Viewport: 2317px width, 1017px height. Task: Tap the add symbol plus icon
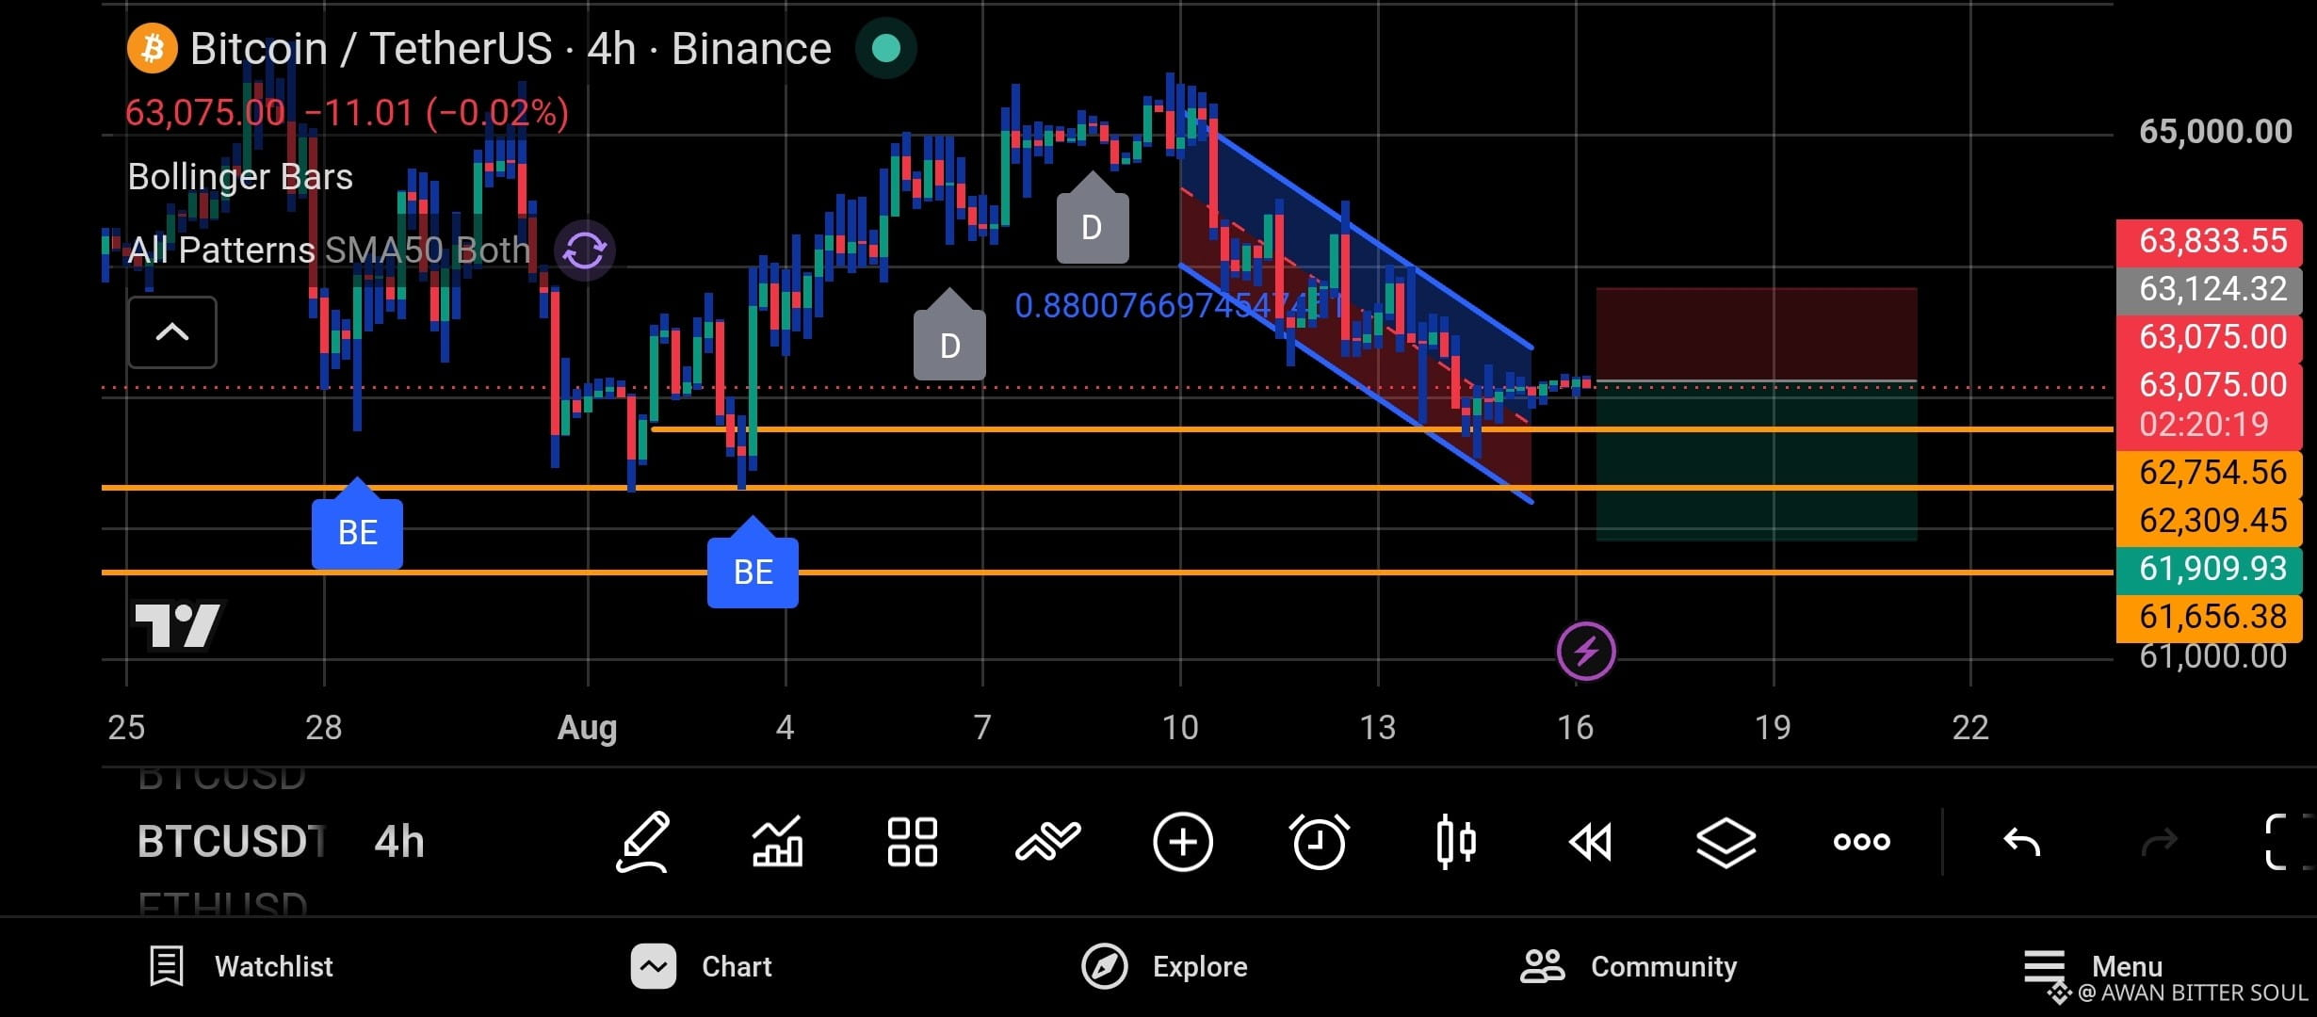click(1183, 842)
